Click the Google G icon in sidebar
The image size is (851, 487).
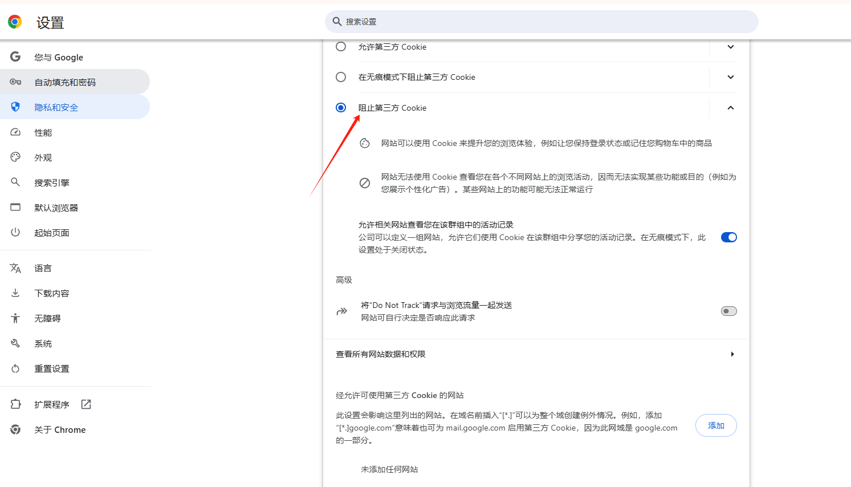click(x=15, y=56)
